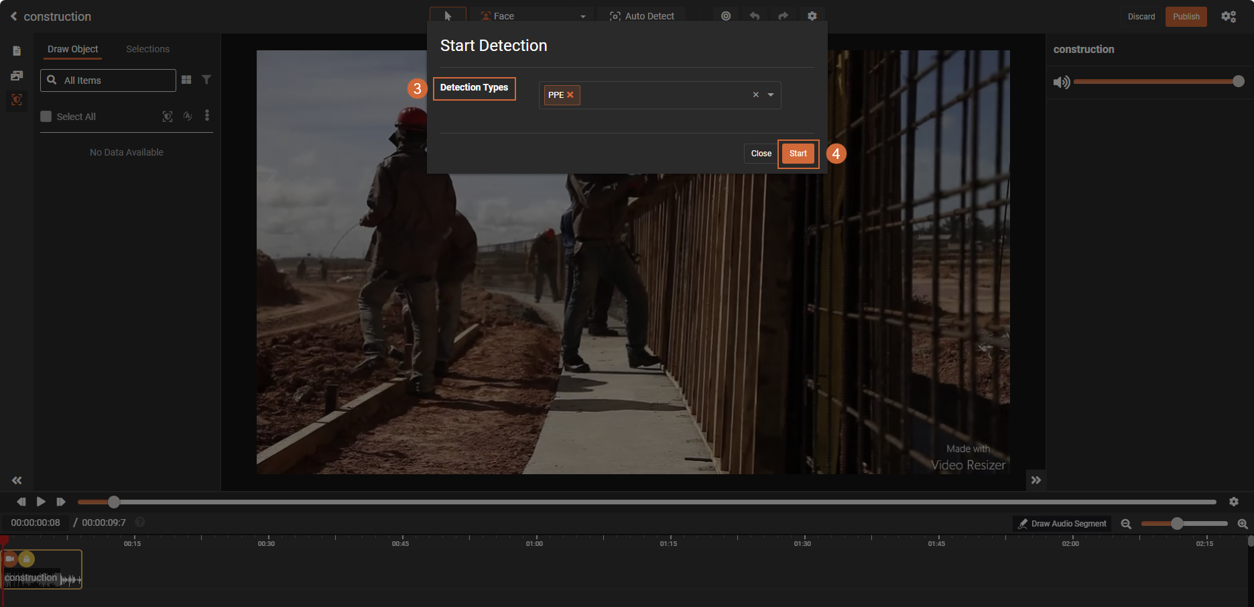The width and height of the screenshot is (1254, 607).
Task: Click the Draw Audio Segment button
Action: (1062, 524)
